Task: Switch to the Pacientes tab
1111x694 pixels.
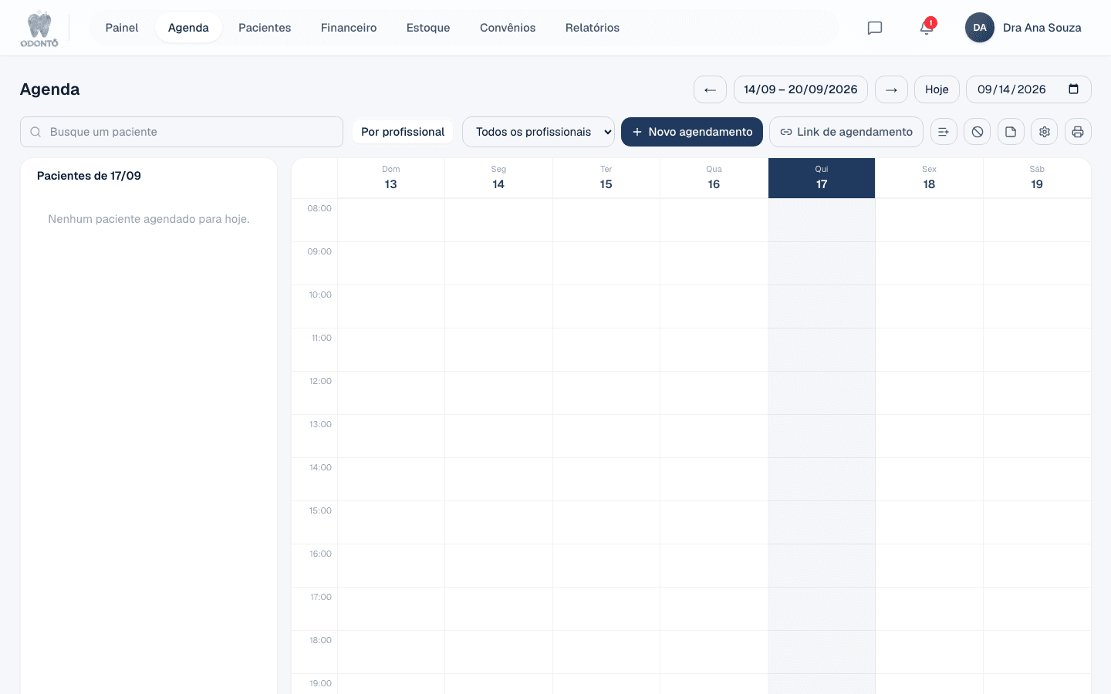Action: coord(265,28)
